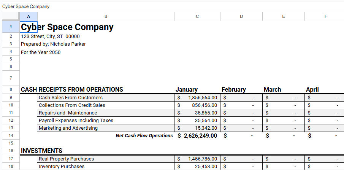Select January value 856,456.00 cell
Viewport: 344px width, 170px height.
tap(197, 105)
